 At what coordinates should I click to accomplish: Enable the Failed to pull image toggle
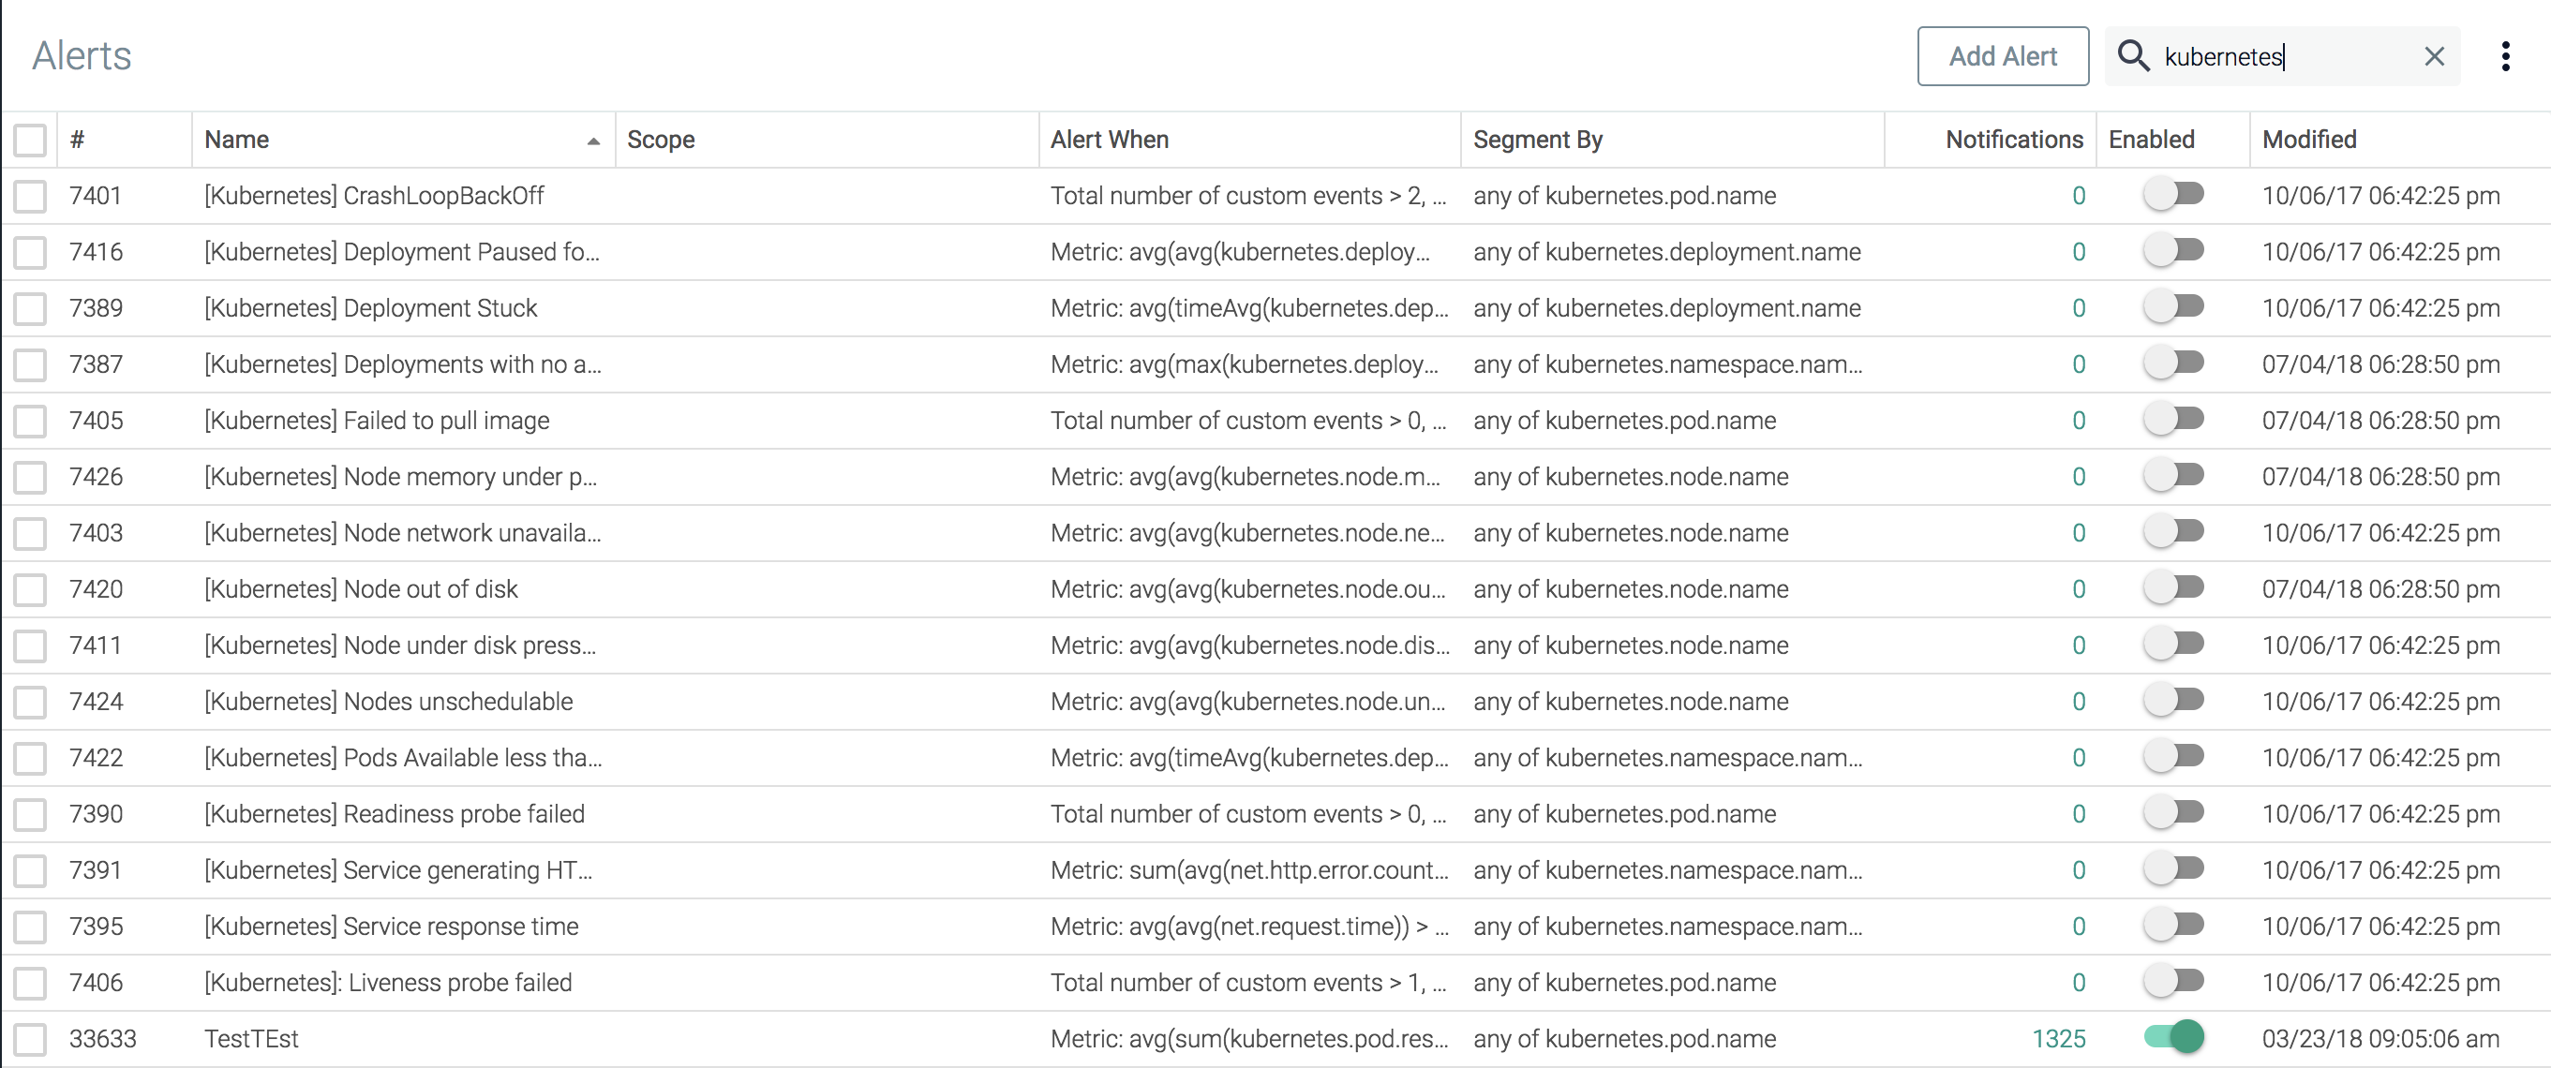(2172, 419)
